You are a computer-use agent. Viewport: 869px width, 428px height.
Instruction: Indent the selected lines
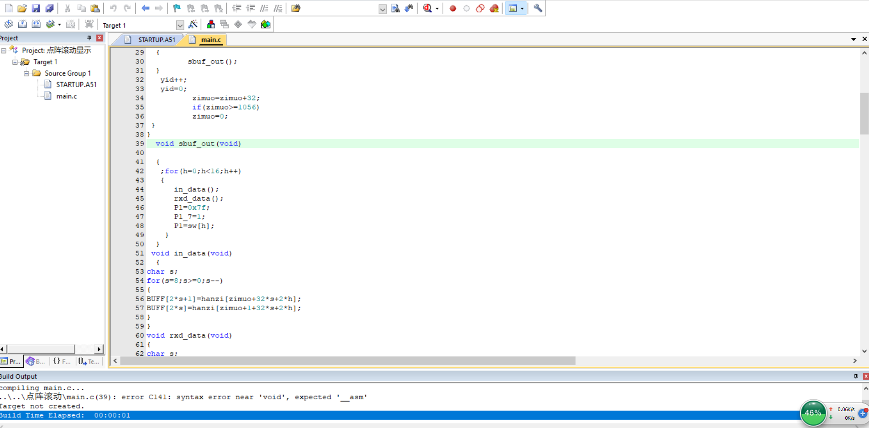point(237,8)
